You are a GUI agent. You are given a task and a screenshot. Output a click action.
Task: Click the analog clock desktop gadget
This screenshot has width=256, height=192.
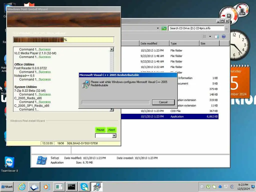tap(240, 44)
